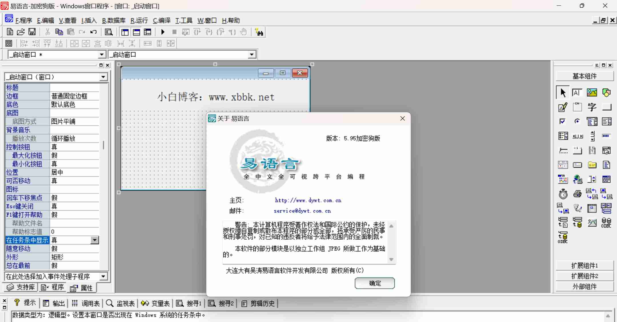The width and height of the screenshot is (617, 322).
Task: Click the service@dywt.com.cn email link
Action: tap(302, 211)
